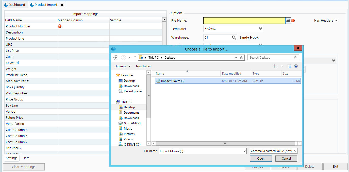
Task: Click Cancel in the file dialog
Action: (286, 159)
